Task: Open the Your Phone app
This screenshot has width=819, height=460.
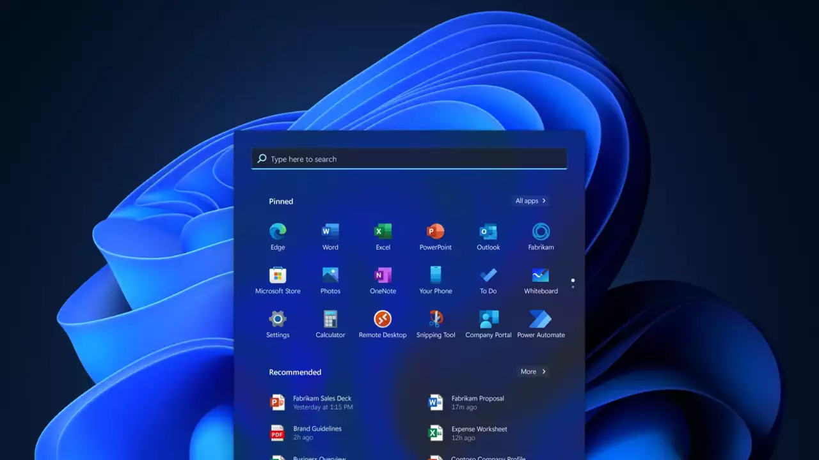Action: (436, 280)
